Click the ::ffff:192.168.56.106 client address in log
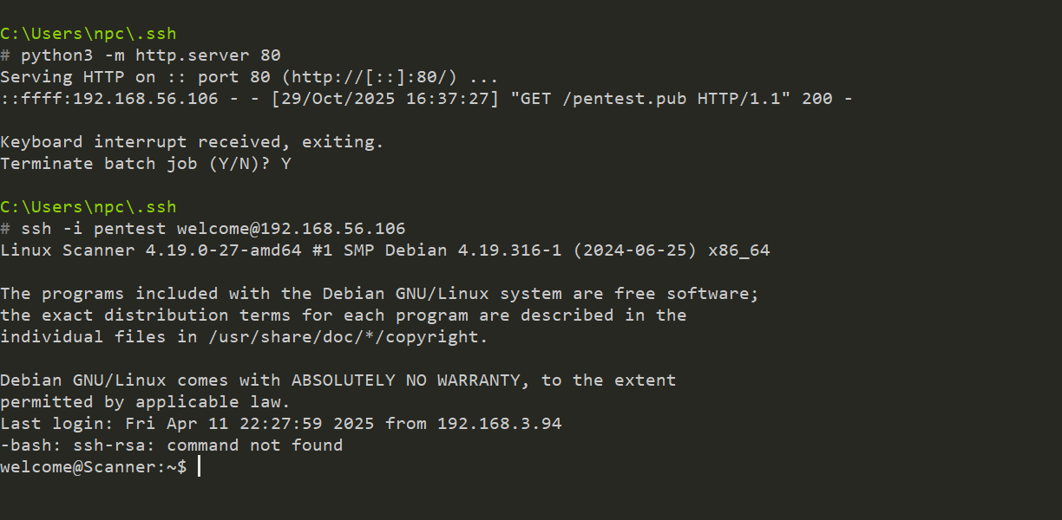The height and width of the screenshot is (520, 1062). click(x=109, y=99)
